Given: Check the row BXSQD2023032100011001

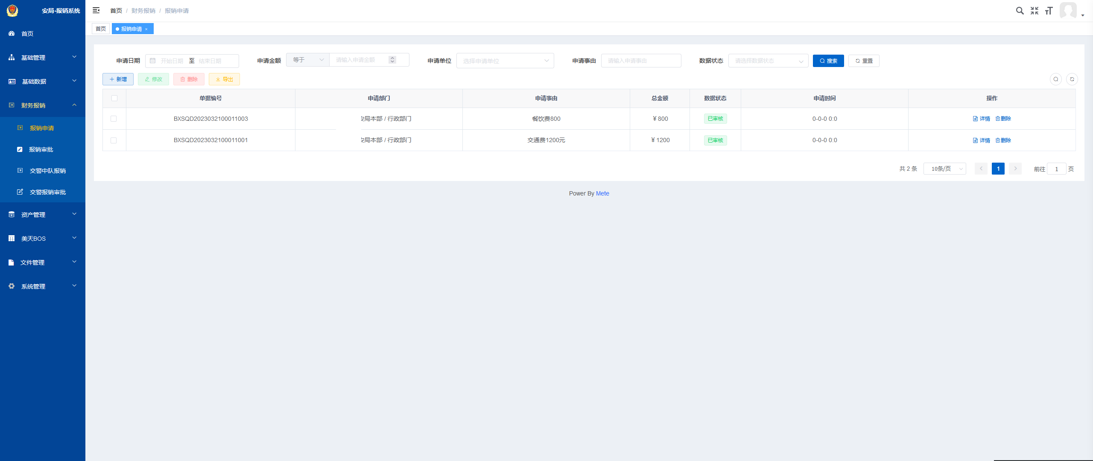Looking at the screenshot, I should [114, 140].
